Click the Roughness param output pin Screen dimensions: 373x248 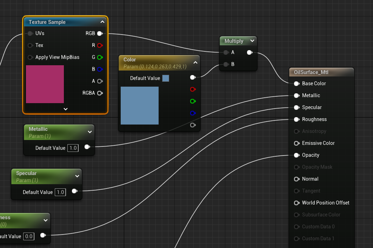click(43, 235)
